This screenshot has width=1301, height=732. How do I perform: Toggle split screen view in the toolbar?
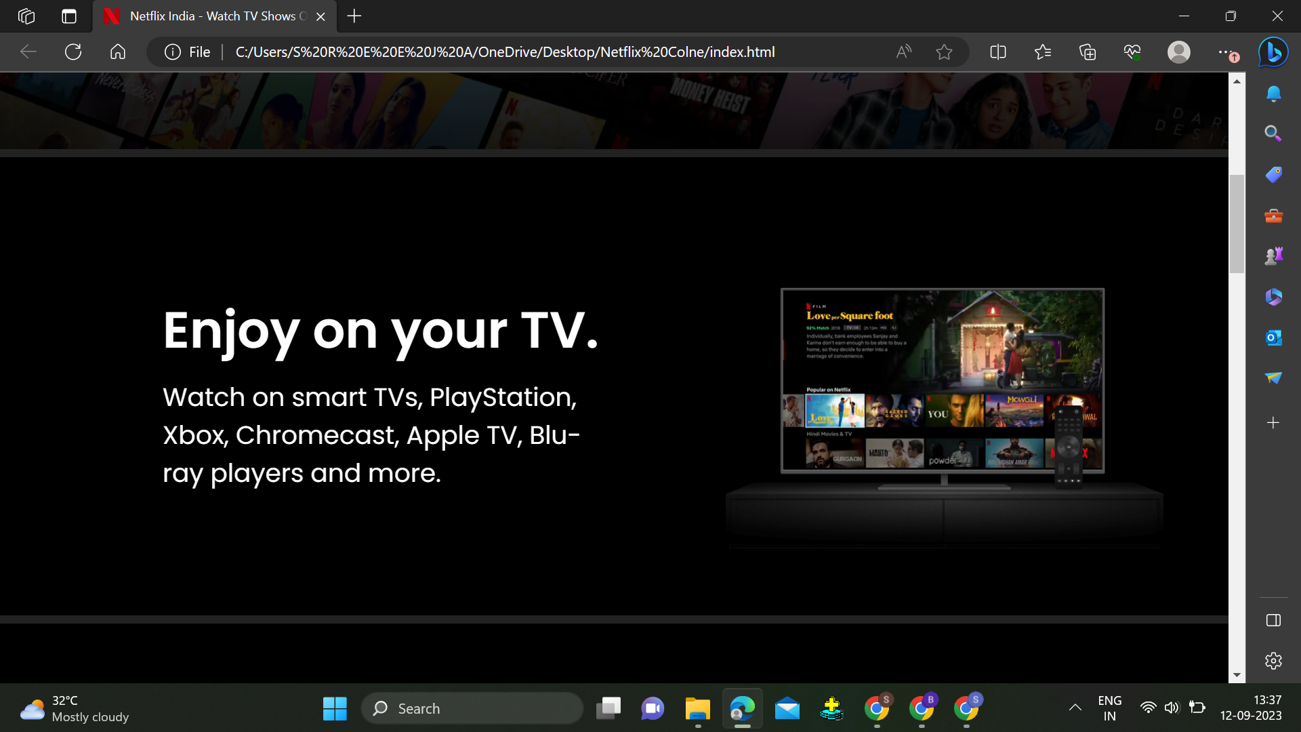998,52
